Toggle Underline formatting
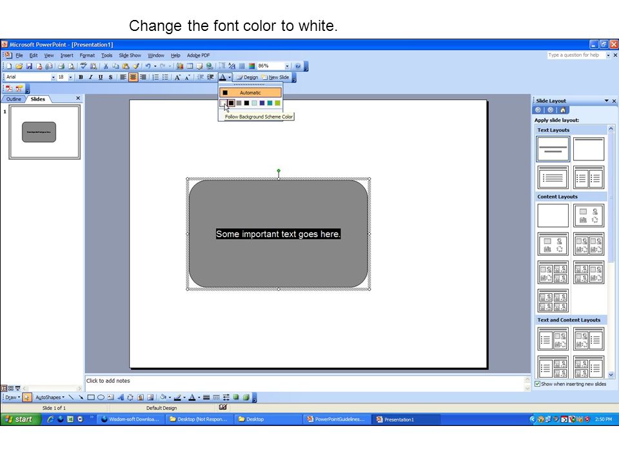The width and height of the screenshot is (619, 464). 101,77
